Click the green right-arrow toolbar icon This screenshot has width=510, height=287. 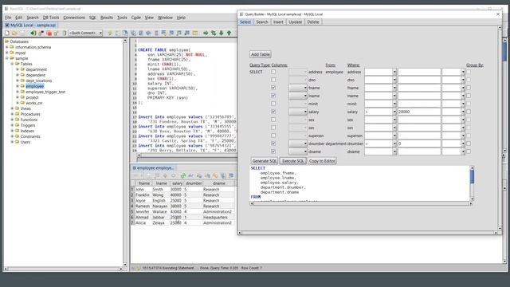[x=206, y=33]
